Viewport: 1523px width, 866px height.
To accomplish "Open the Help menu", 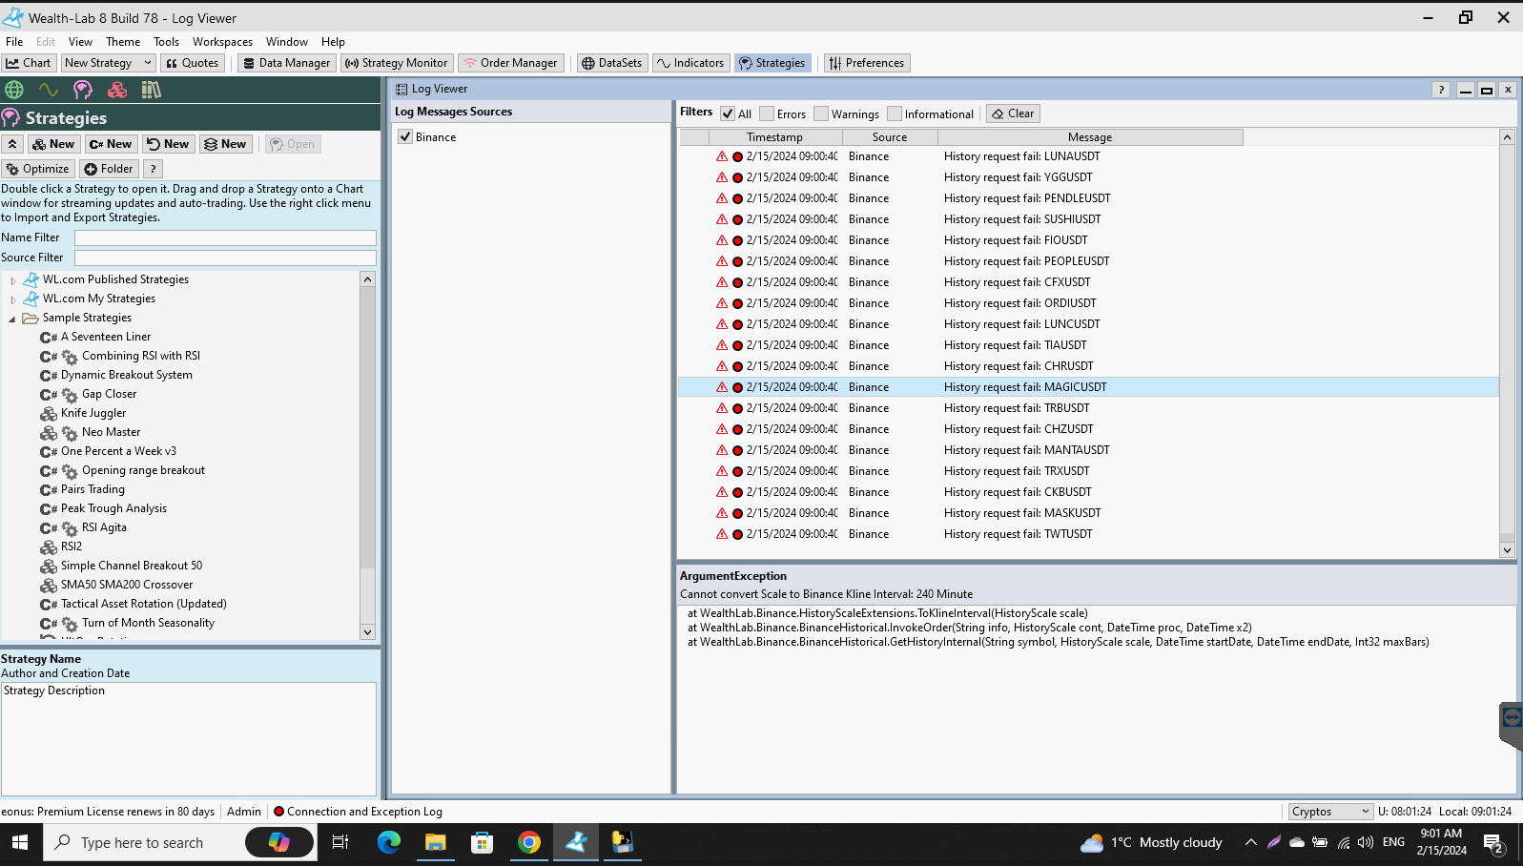I will [333, 42].
